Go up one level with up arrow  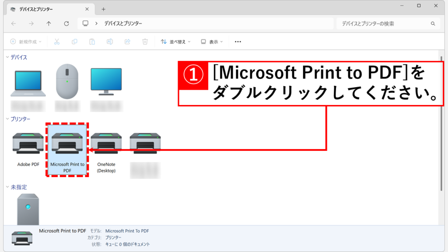point(49,24)
